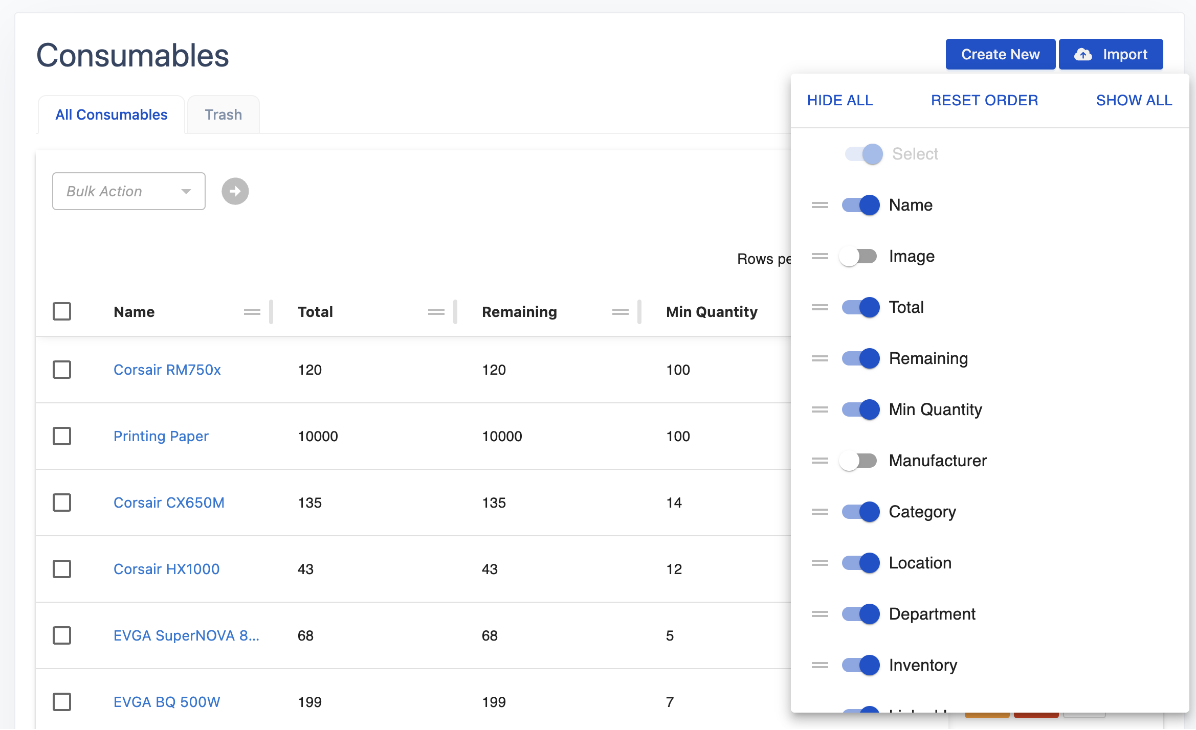
Task: Grab the drag handle for the Name column toggle
Action: tap(820, 205)
